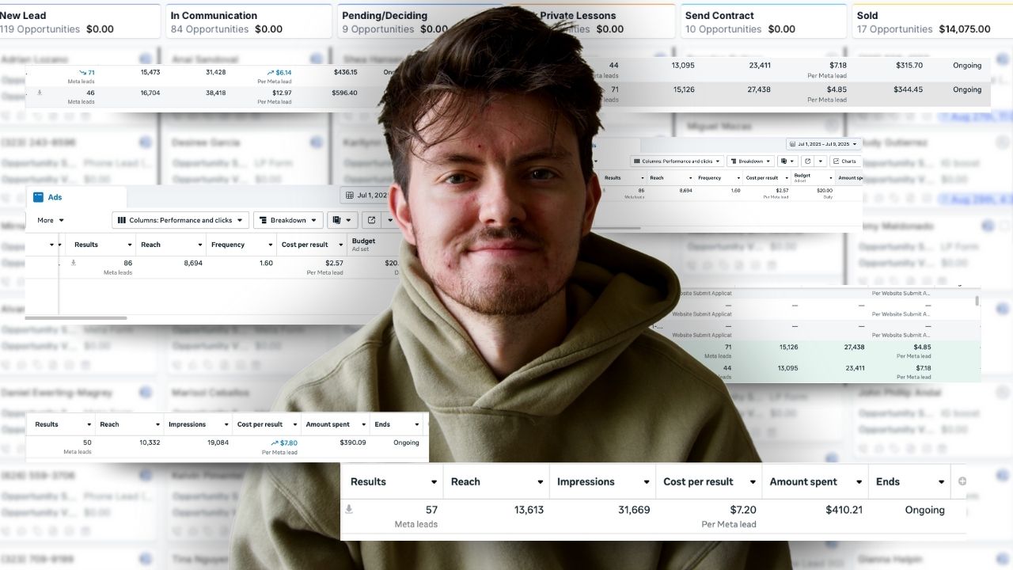1013x570 pixels.
Task: Click $20.00 daily budget in the Charts panel
Action: click(825, 190)
